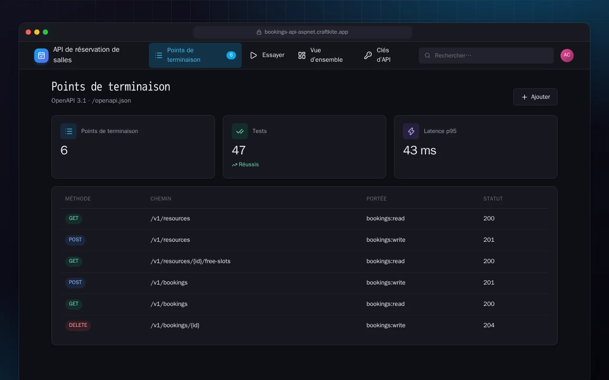Click the 47 tests count
The image size is (609, 380).
[238, 150]
